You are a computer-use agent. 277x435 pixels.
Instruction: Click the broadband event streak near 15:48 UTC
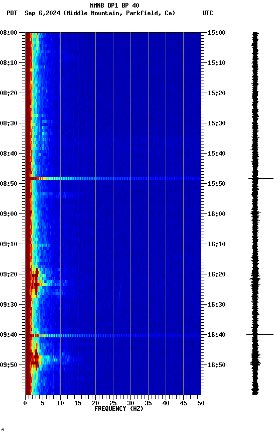[x=113, y=179]
